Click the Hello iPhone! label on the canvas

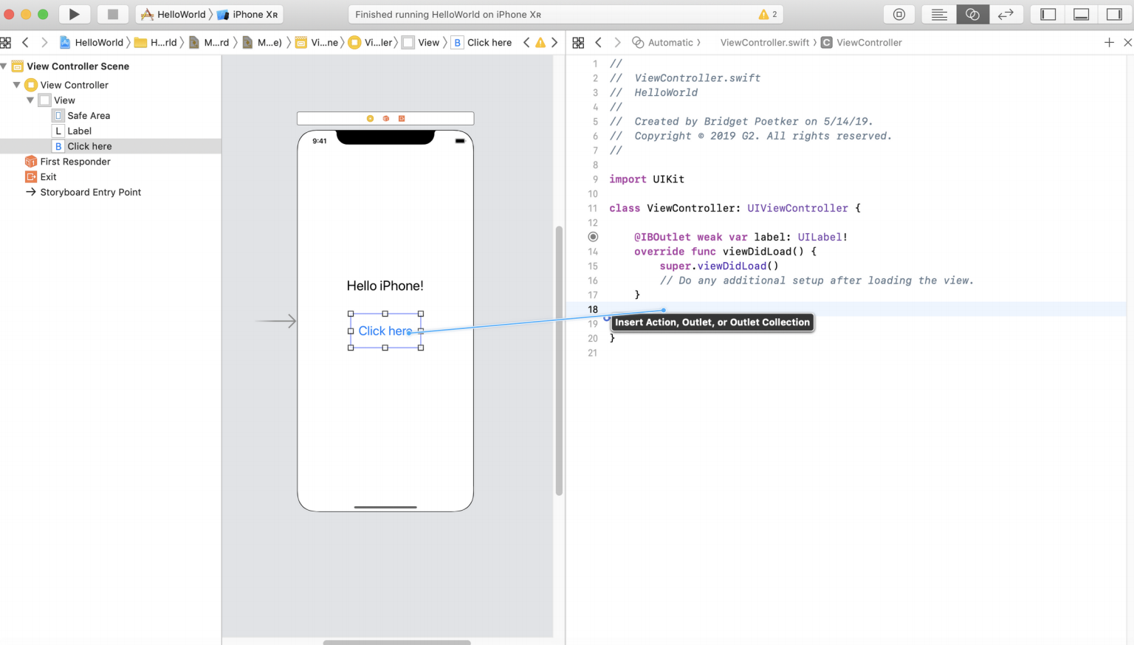[385, 286]
